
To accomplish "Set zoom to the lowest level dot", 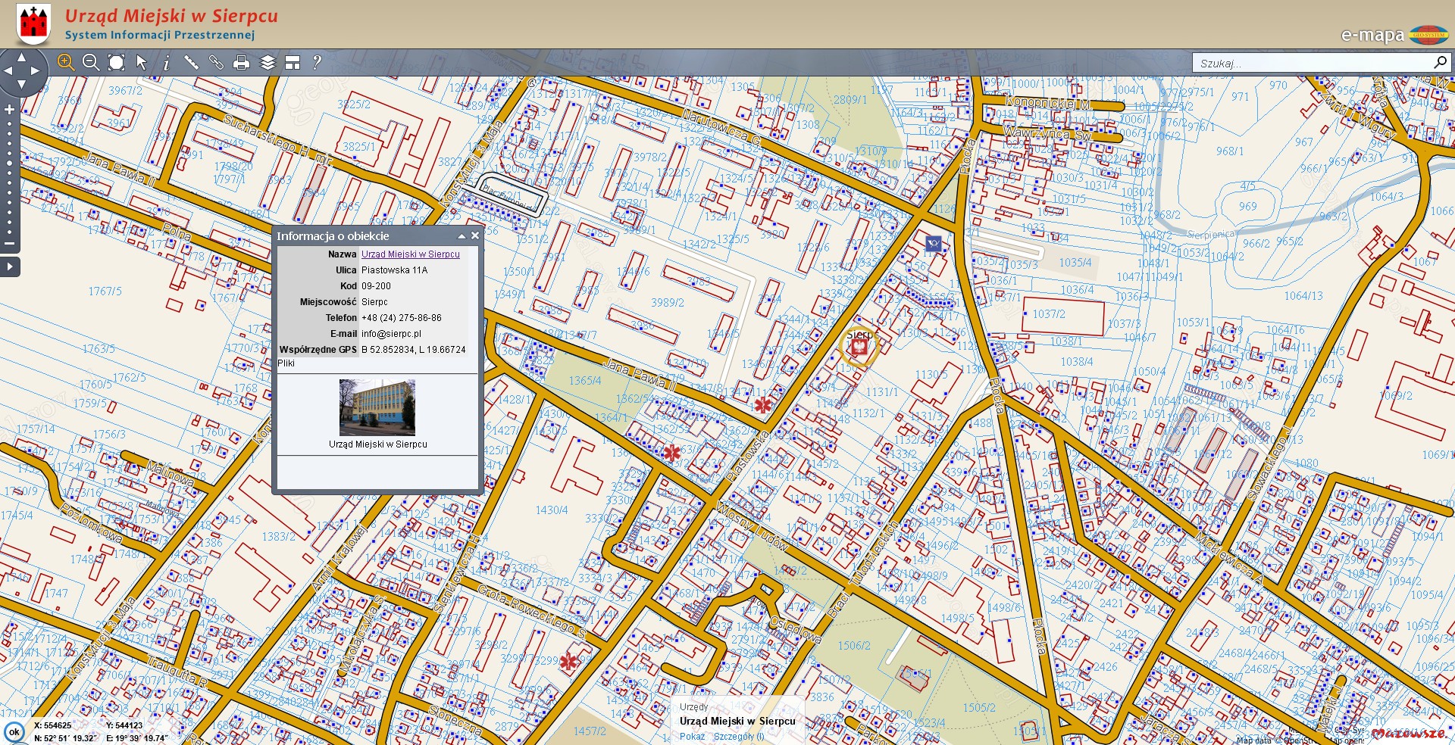I will pyautogui.click(x=10, y=232).
